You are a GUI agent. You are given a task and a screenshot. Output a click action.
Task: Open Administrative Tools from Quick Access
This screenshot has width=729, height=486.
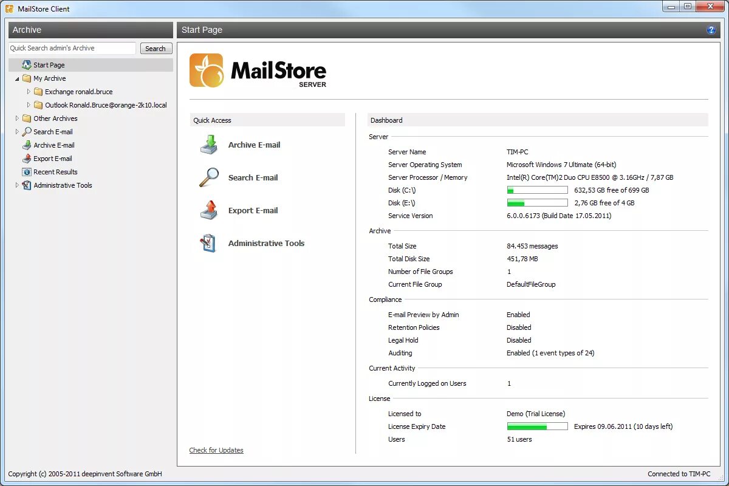(266, 243)
